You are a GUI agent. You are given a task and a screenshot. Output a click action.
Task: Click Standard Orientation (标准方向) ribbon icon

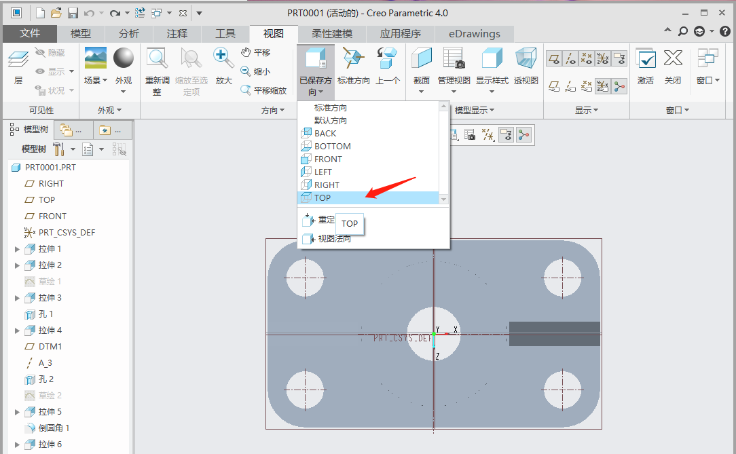(x=354, y=66)
